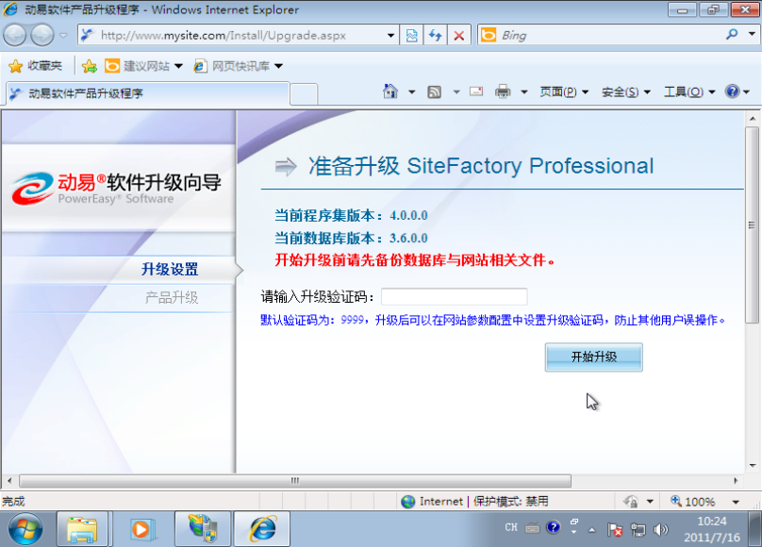This screenshot has width=762, height=547.
Task: Click the Refresh page icon
Action: [x=435, y=35]
